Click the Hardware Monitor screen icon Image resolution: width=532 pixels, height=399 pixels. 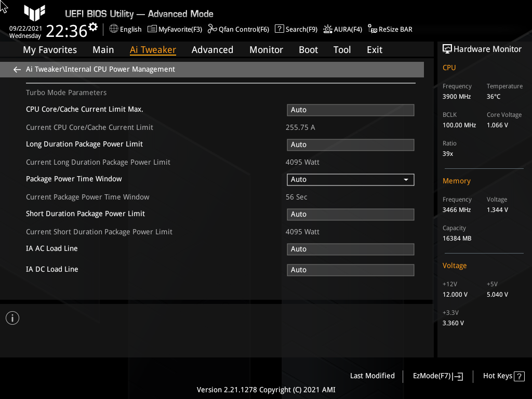[447, 49]
